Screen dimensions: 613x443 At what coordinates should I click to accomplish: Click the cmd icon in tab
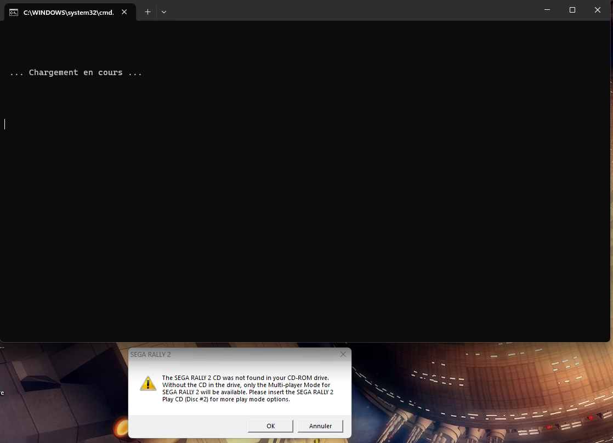tap(14, 13)
